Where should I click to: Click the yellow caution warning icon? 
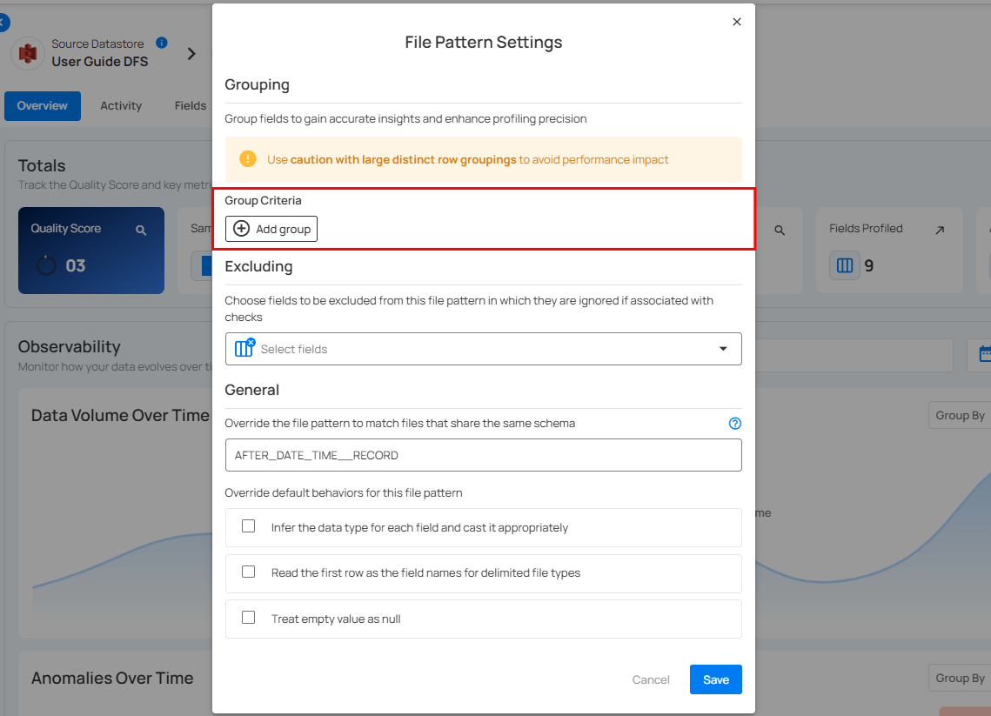pyautogui.click(x=248, y=159)
